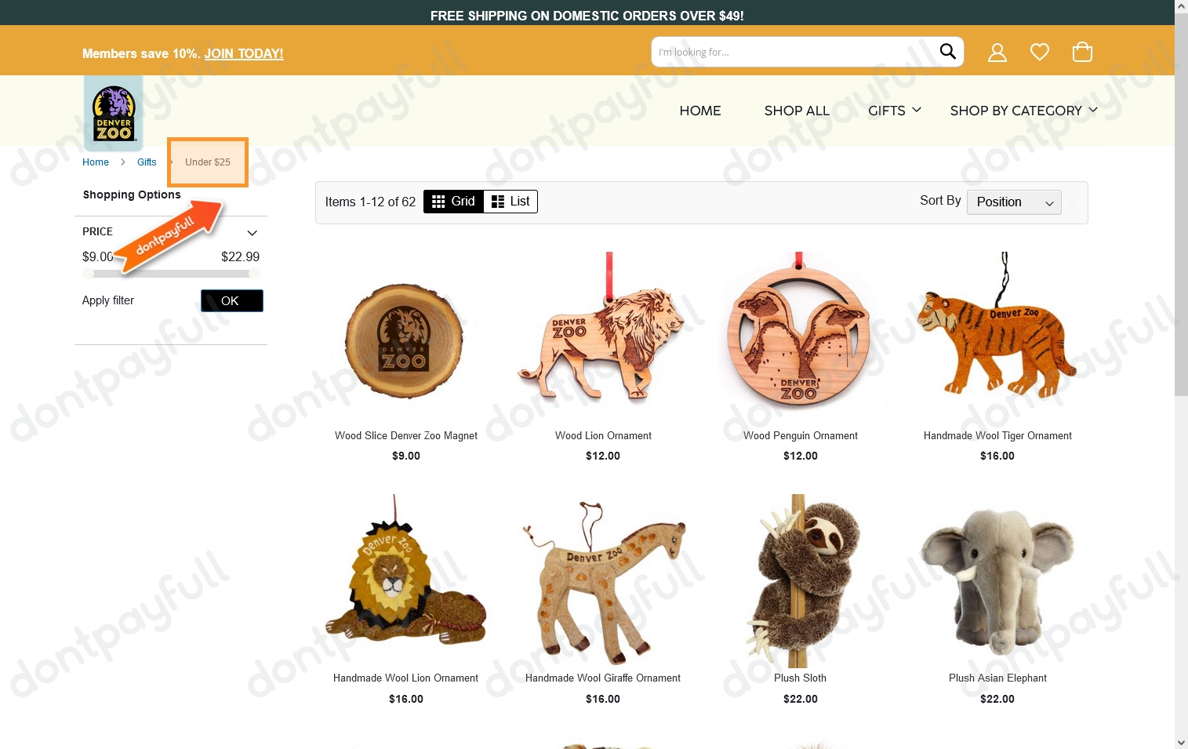
Task: Expand the SHOP BY CATEGORY menu
Action: (1023, 111)
